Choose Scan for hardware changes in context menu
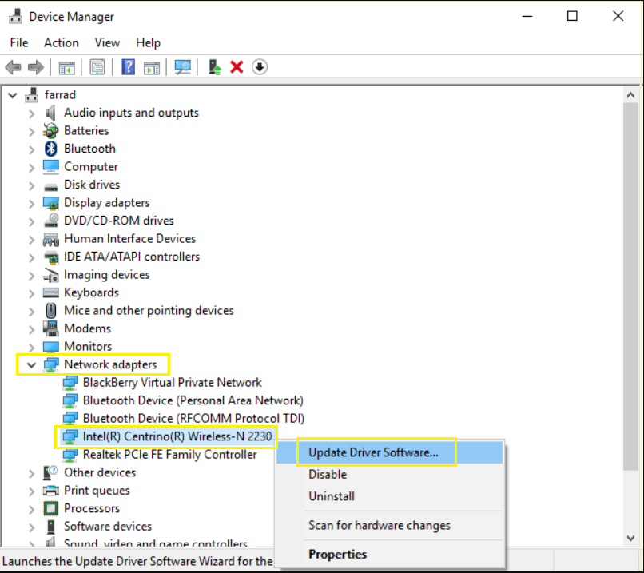 [x=389, y=525]
